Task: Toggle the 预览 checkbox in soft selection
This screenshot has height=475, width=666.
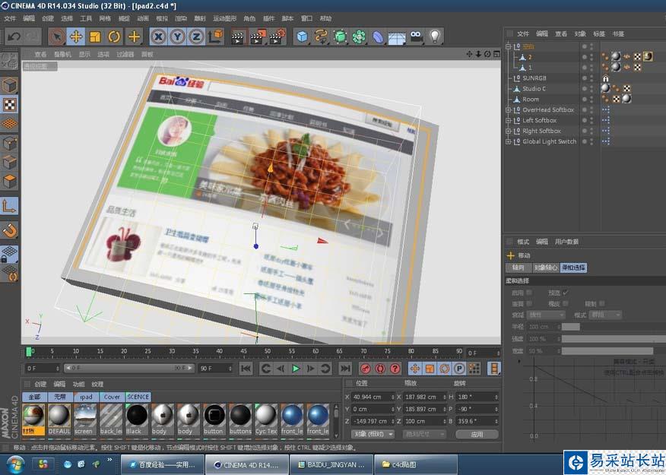Action: (x=565, y=293)
